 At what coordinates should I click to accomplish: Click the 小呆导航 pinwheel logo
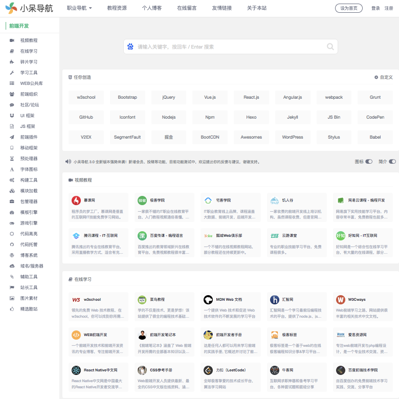point(11,8)
